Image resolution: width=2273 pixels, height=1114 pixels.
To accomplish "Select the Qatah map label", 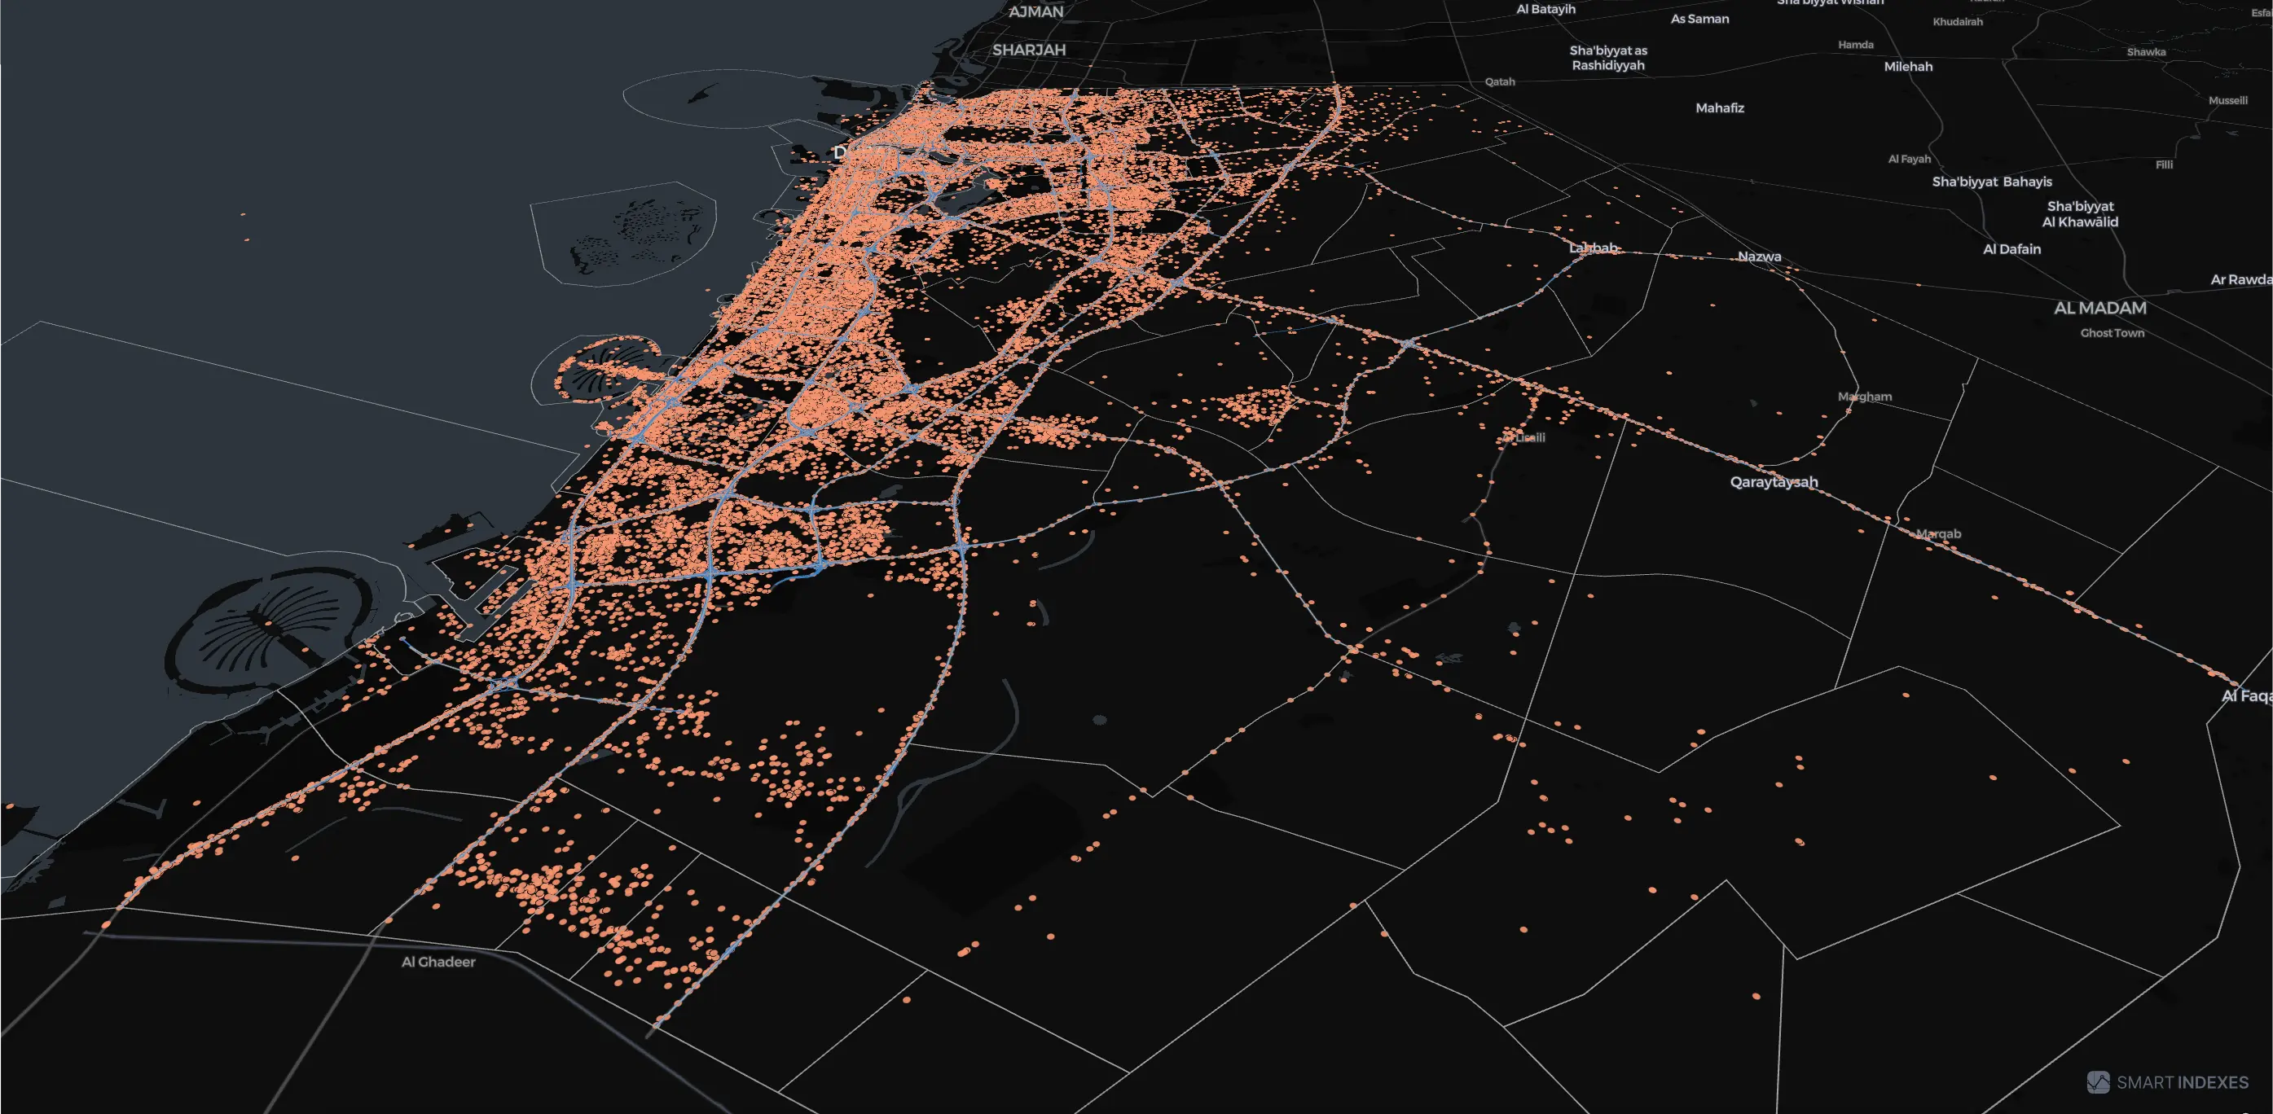I will 1499,81.
